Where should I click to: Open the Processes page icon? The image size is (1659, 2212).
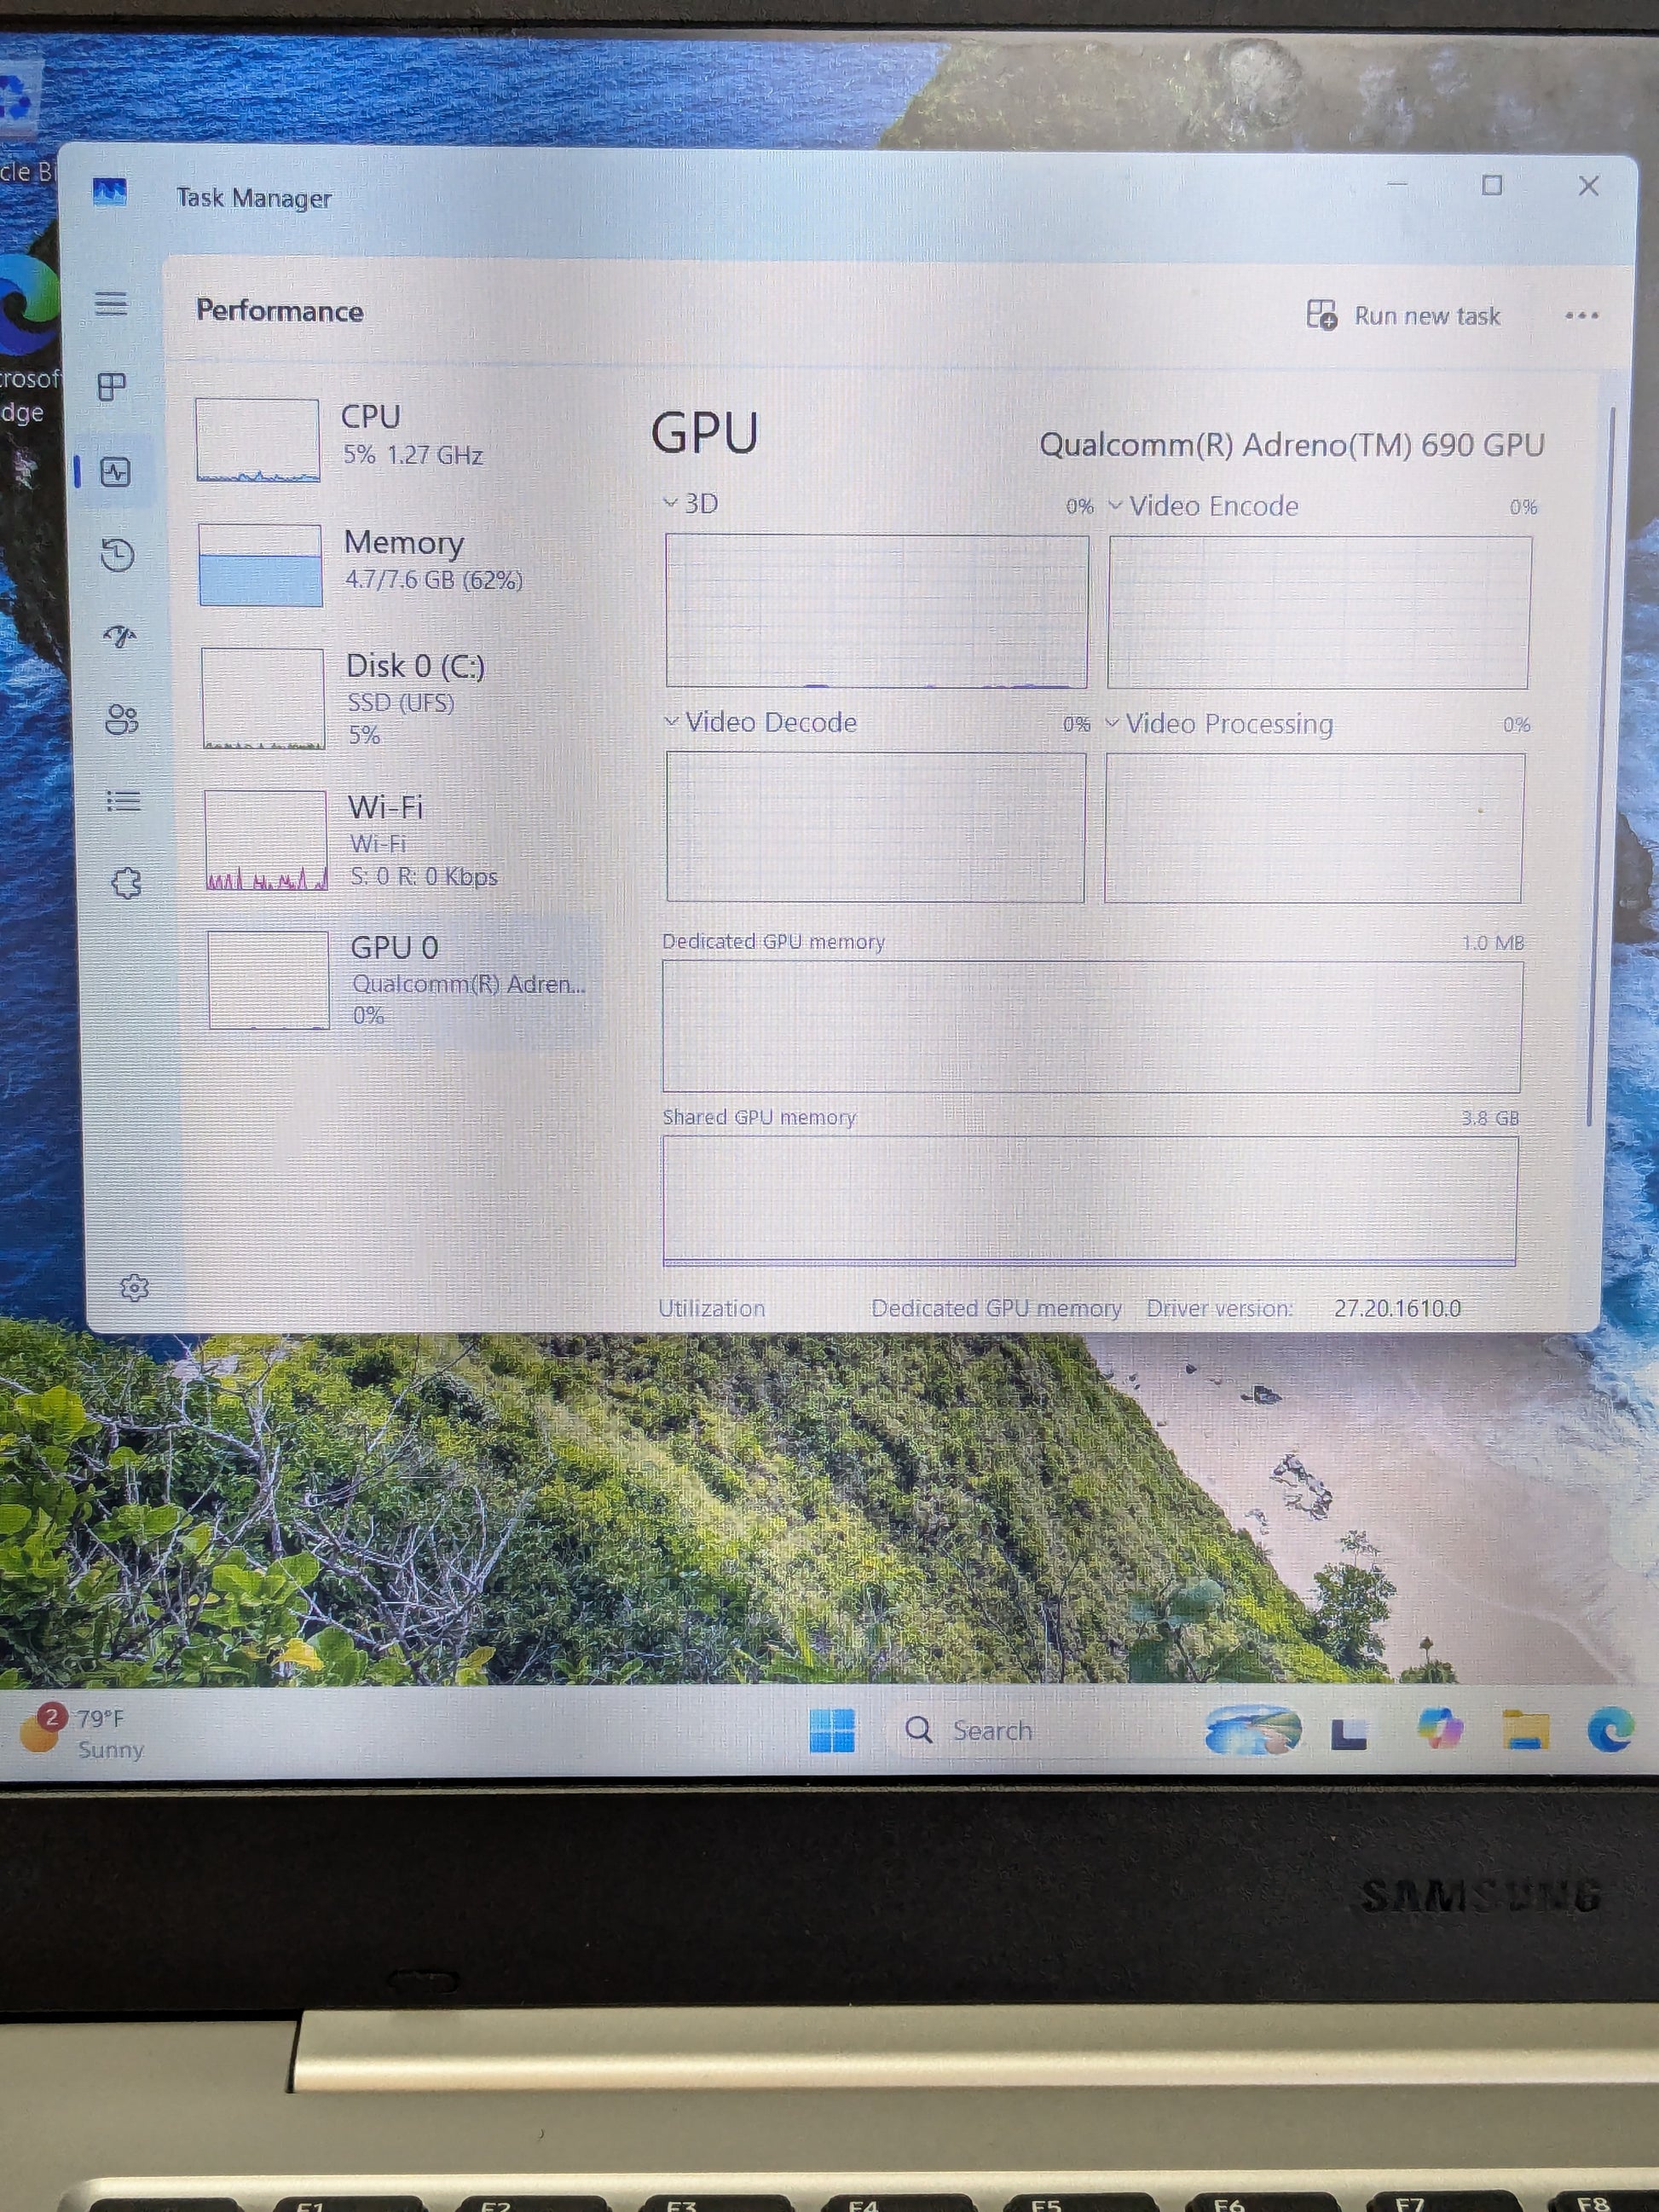pyautogui.click(x=112, y=386)
